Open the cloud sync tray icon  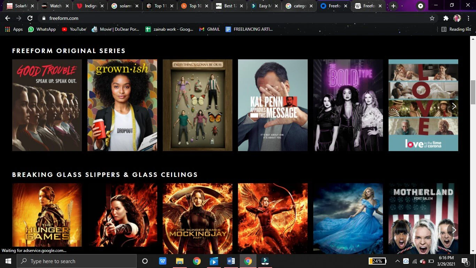point(406,261)
